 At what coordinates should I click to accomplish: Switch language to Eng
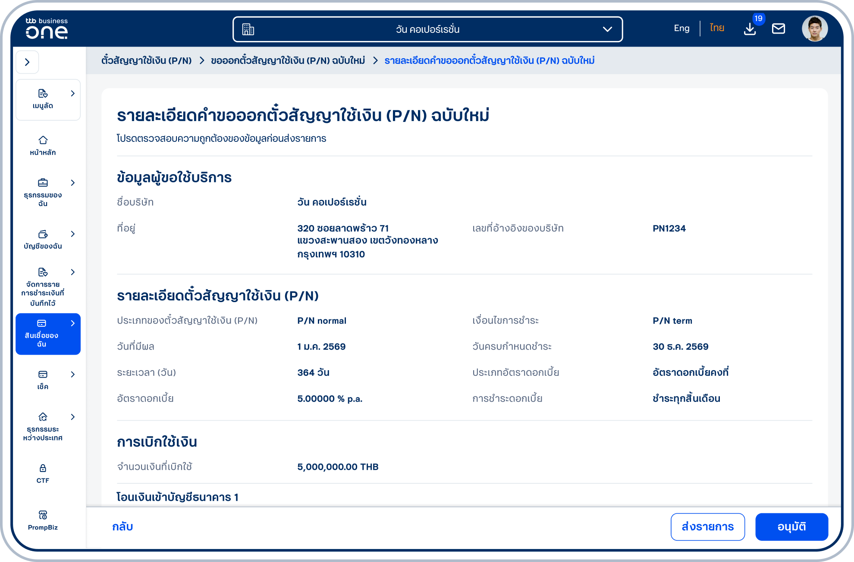(681, 28)
